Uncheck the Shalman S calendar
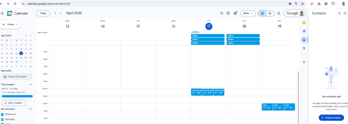This screenshot has width=348, height=124. point(2,114)
